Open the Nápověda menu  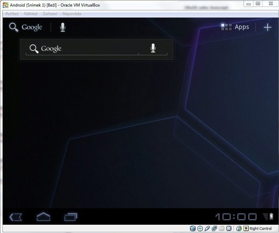71,14
